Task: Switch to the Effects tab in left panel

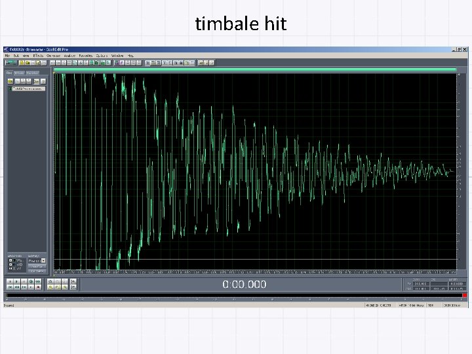Action: pos(19,73)
